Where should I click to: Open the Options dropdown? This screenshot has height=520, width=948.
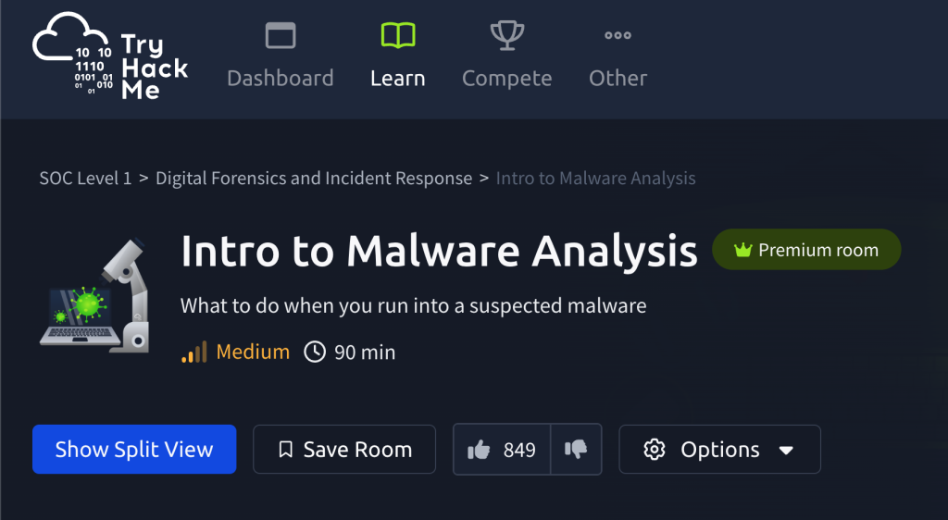(719, 450)
